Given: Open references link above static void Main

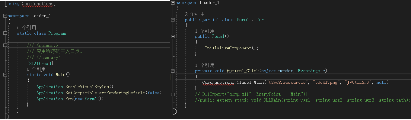Looking at the screenshot, I should point(36,69).
